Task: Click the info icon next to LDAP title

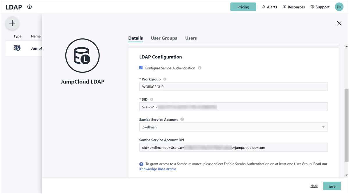Action: click(29, 7)
